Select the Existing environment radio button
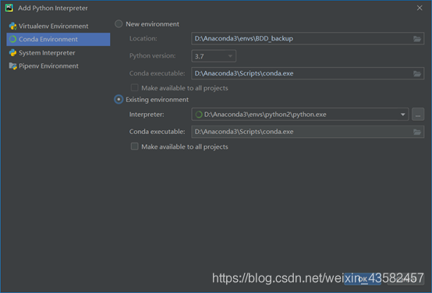 coord(119,100)
